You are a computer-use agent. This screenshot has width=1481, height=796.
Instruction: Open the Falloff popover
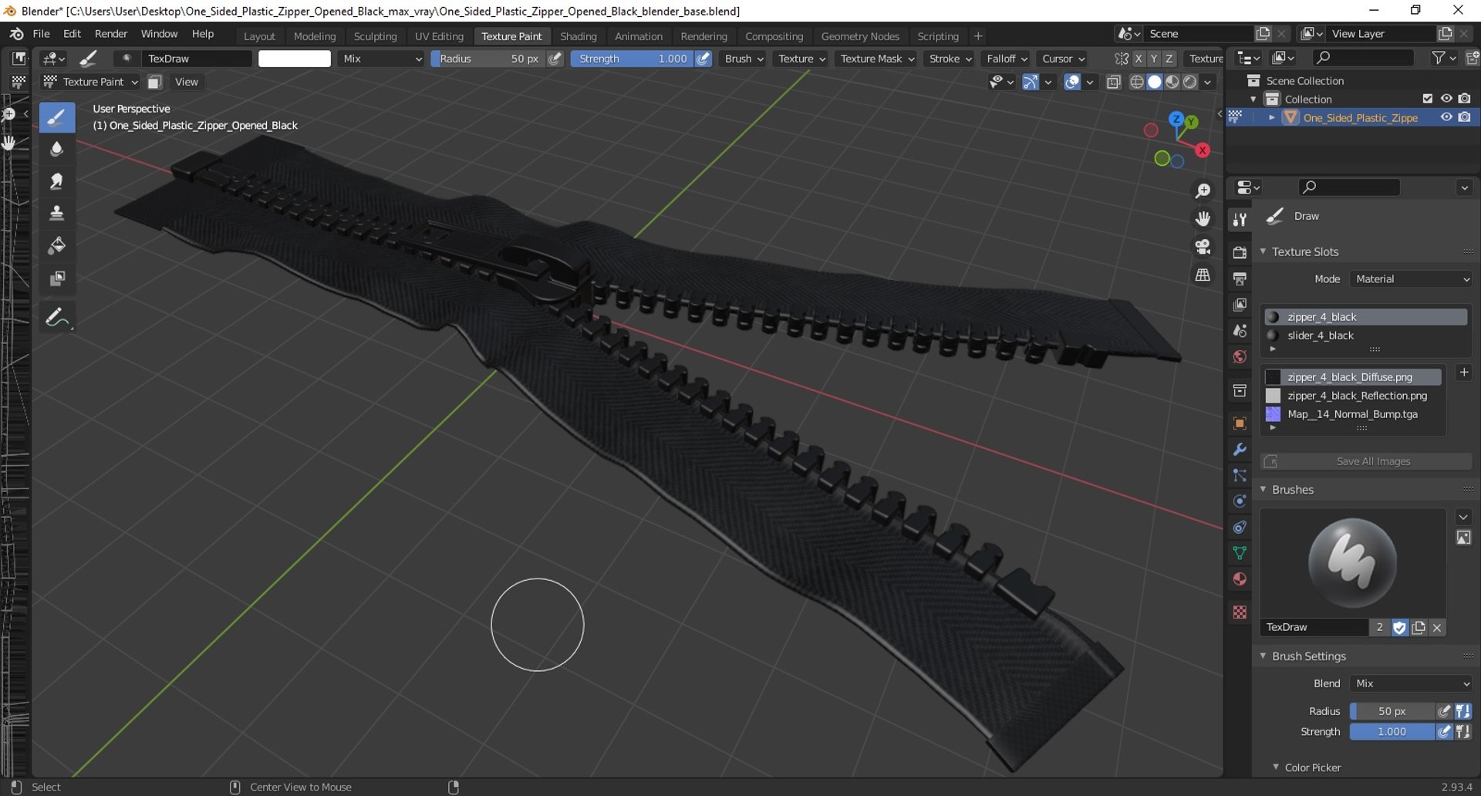pos(1007,59)
